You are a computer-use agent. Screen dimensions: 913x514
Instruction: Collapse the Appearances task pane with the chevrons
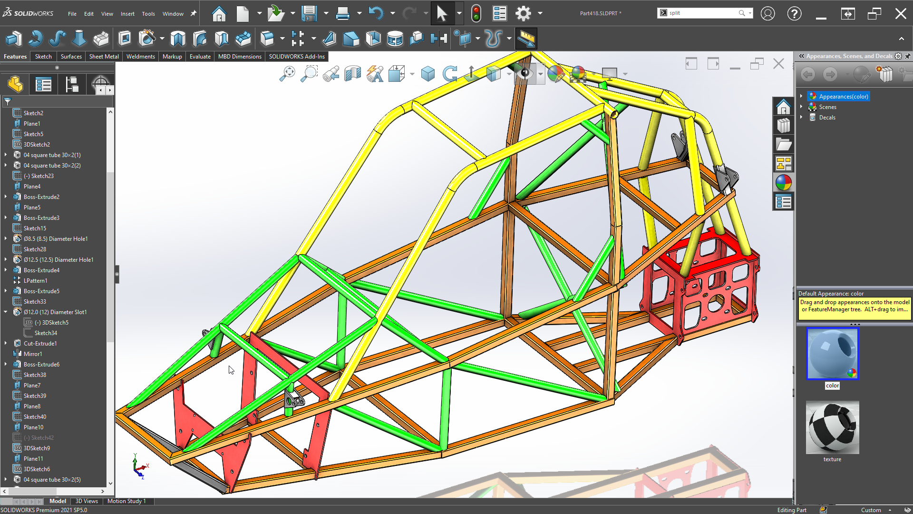tap(801, 56)
